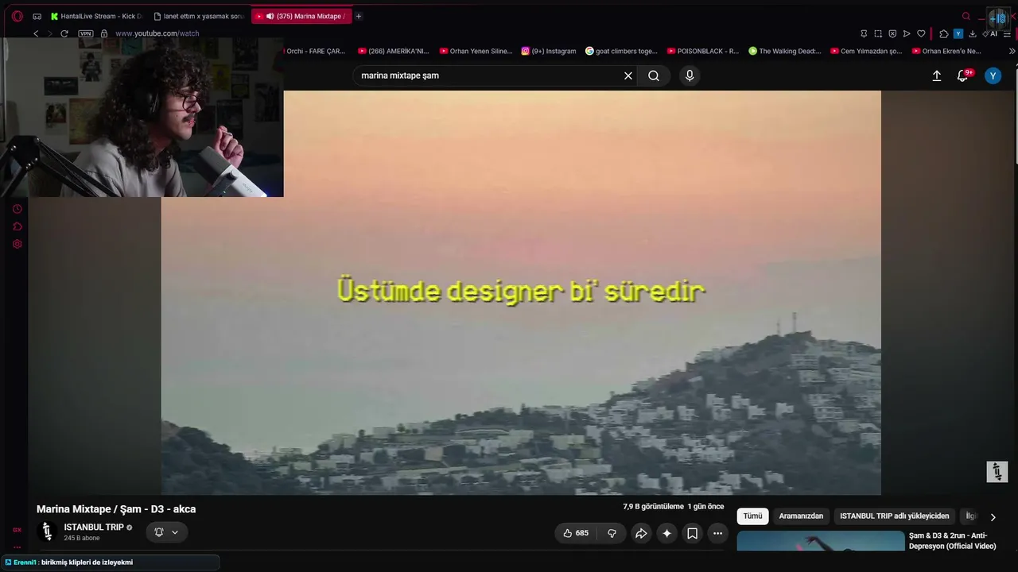This screenshot has height=572, width=1018.
Task: Click the channel watermark on video
Action: pos(997,471)
